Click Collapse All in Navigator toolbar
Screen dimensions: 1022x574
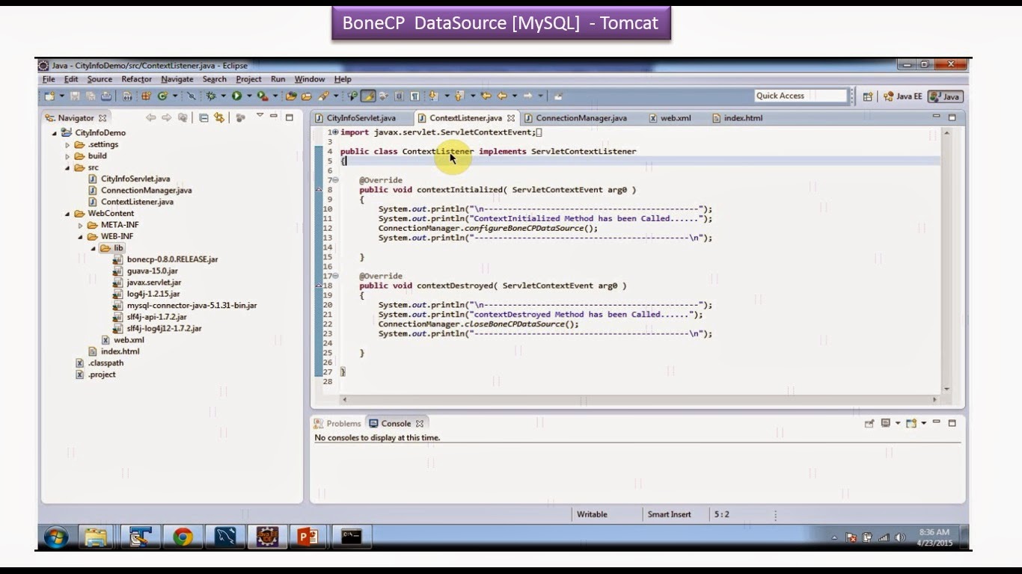coord(204,117)
